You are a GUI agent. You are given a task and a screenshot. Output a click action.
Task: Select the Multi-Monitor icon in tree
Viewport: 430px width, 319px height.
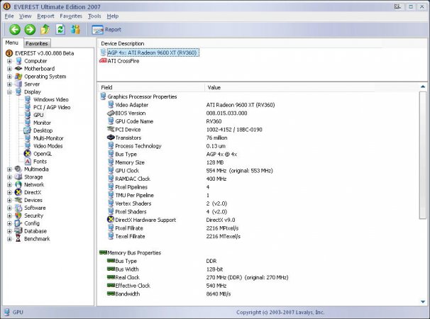click(28, 138)
